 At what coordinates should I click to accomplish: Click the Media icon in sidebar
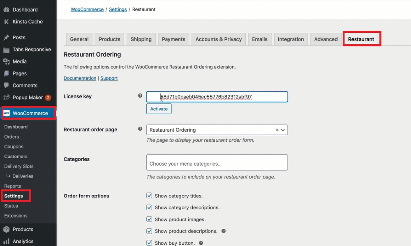[x=6, y=61]
